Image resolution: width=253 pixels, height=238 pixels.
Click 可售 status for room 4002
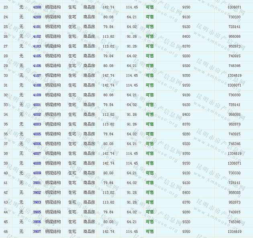tap(149, 115)
